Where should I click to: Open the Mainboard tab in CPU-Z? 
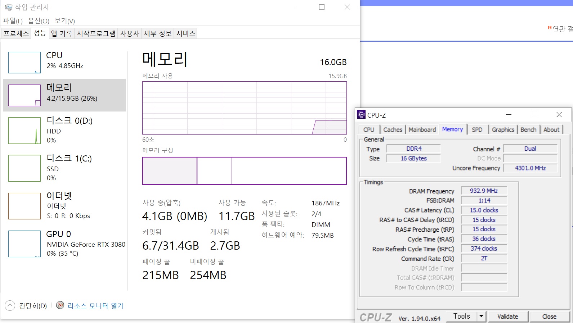422,129
